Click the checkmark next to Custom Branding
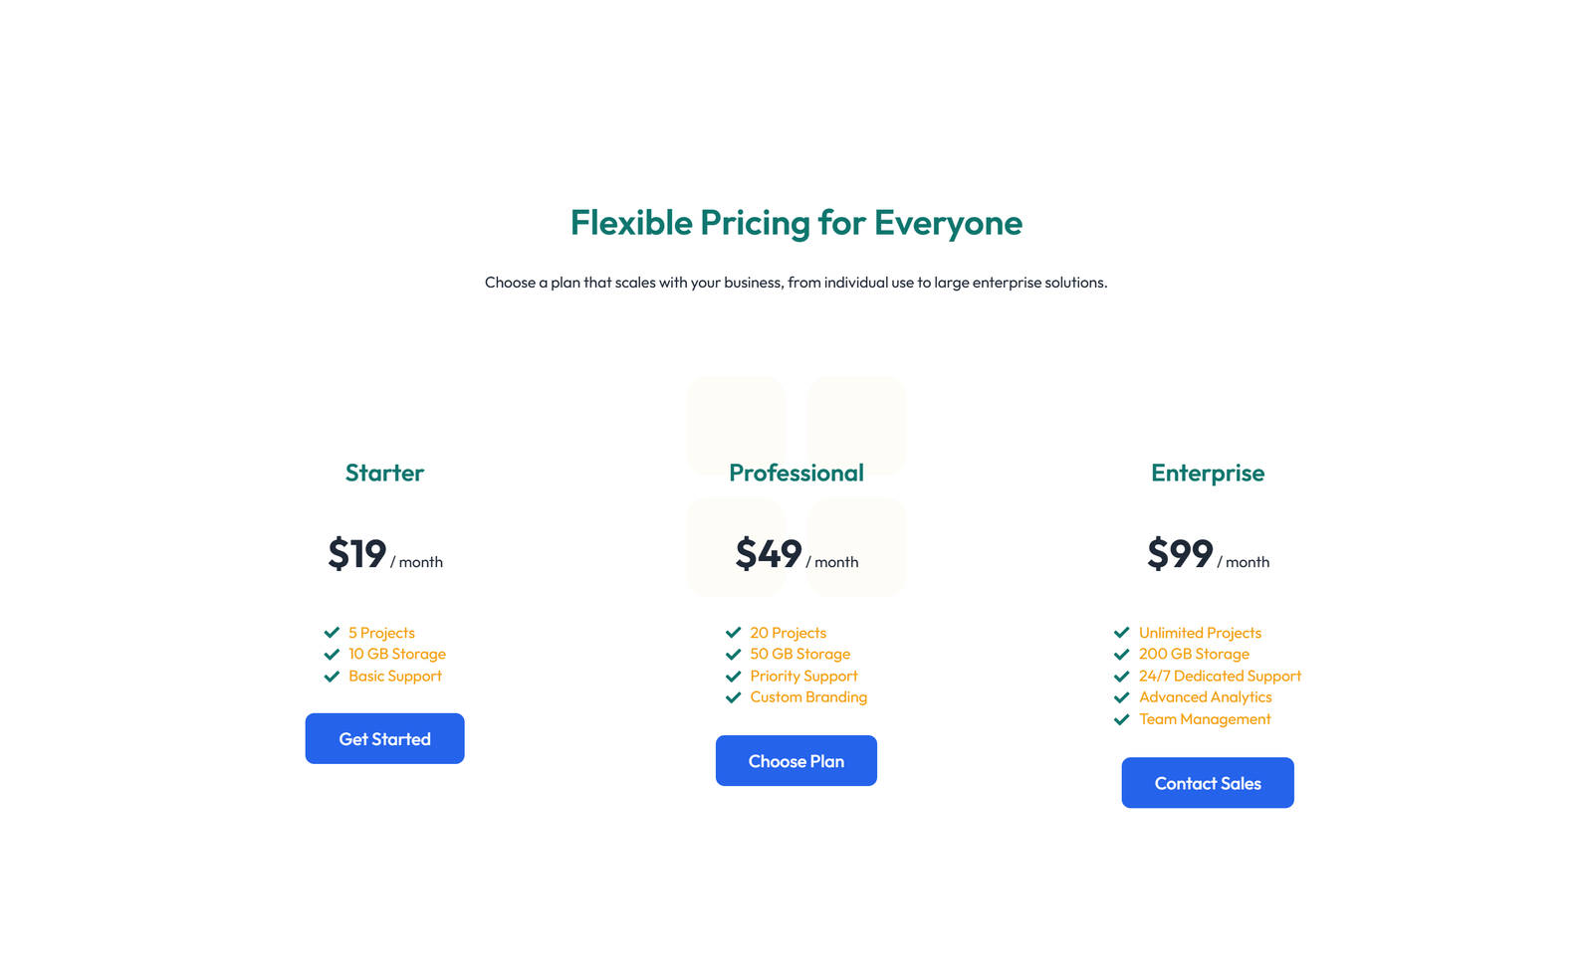1593x973 pixels. tap(734, 697)
